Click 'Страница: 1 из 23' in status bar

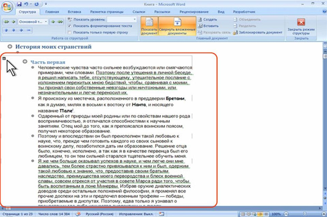pyautogui.click(x=17, y=214)
